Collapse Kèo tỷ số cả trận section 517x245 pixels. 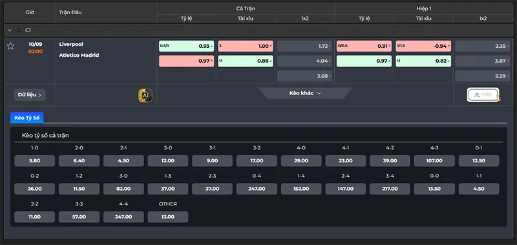tap(16, 136)
